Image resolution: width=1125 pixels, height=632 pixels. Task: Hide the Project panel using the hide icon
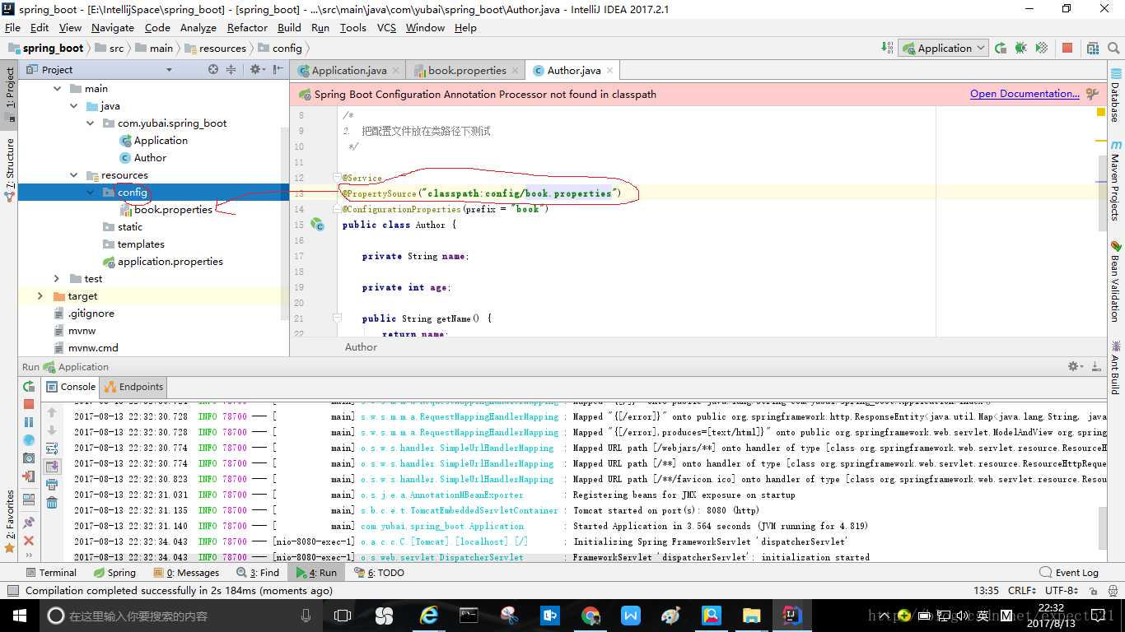coord(278,70)
